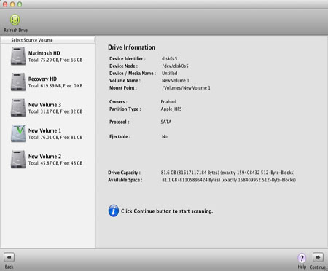This screenshot has width=328, height=271.
Task: Click "Total: 31.17 GB, Free: 32 GB" text
Action: (55, 111)
